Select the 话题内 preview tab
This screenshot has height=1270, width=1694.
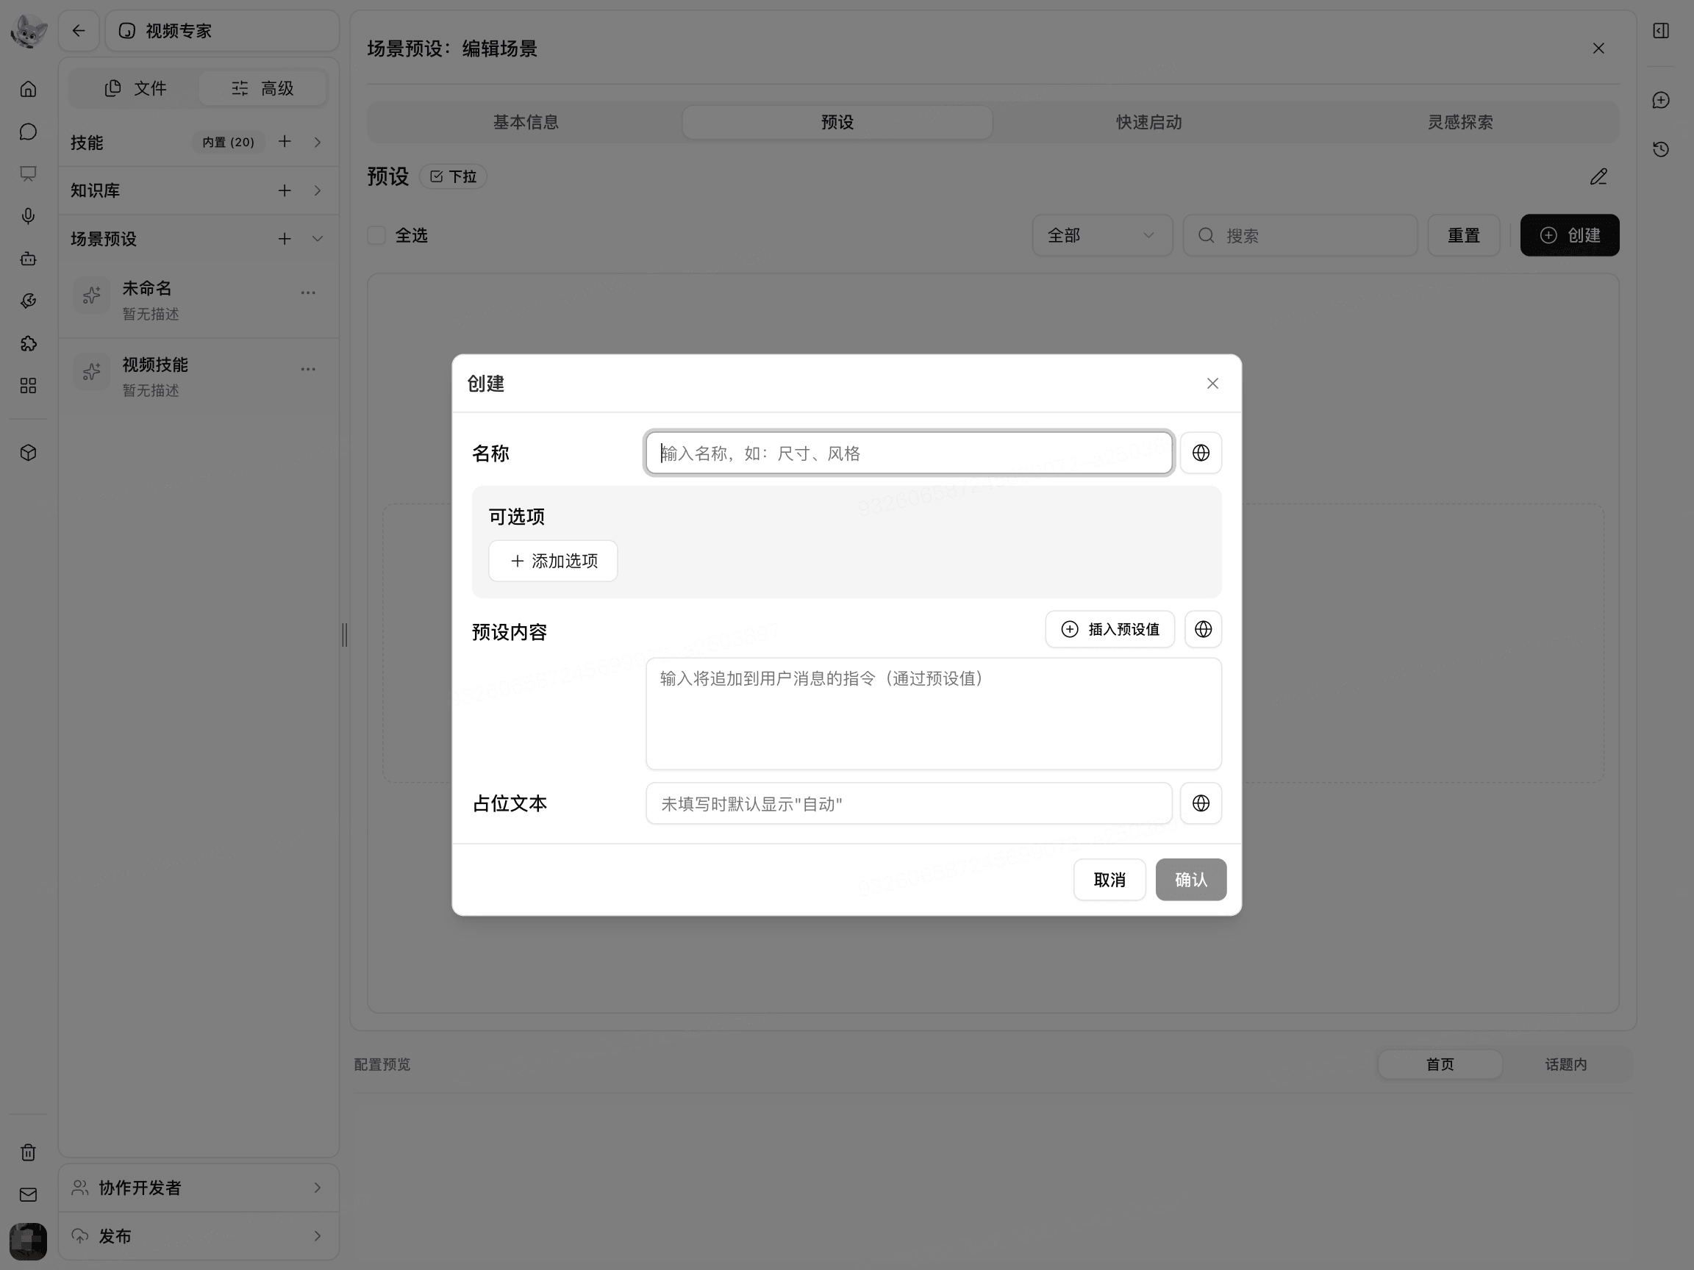(x=1565, y=1064)
